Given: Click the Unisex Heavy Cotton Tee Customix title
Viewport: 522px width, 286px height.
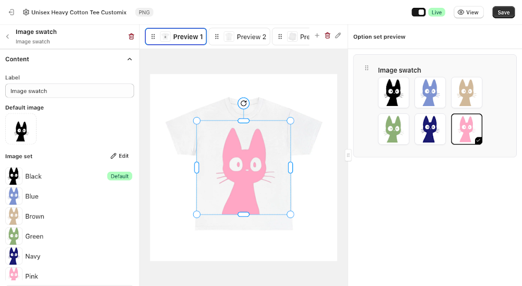Looking at the screenshot, I should click(79, 13).
